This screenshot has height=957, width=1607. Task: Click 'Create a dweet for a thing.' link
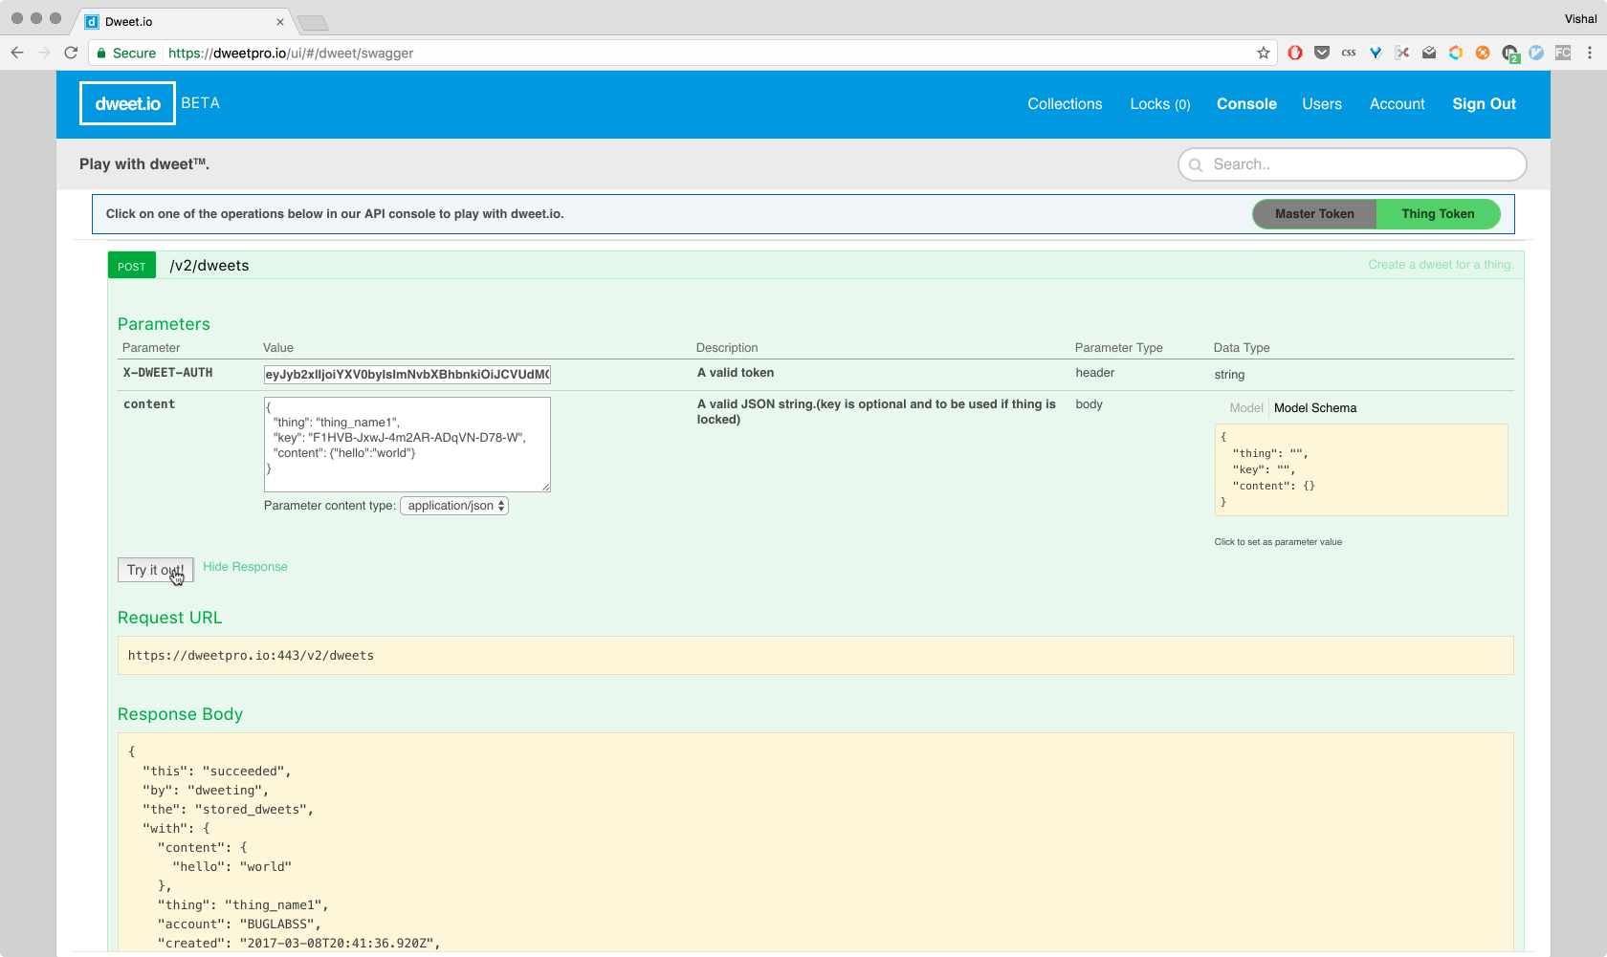click(1441, 265)
